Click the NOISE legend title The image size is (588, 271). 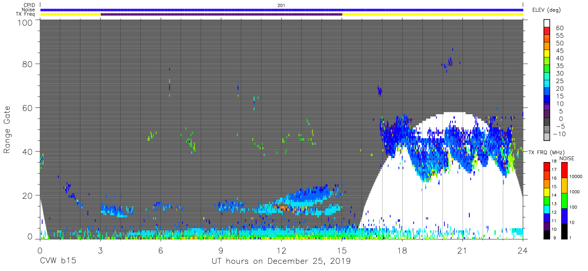pos(568,158)
